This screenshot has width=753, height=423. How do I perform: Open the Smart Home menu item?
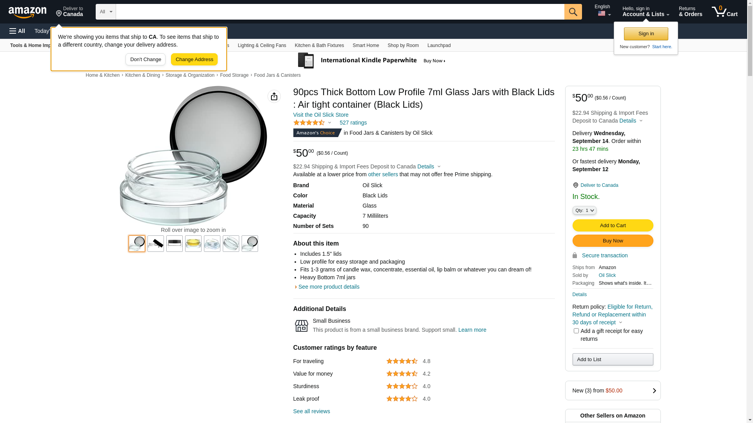(x=366, y=45)
